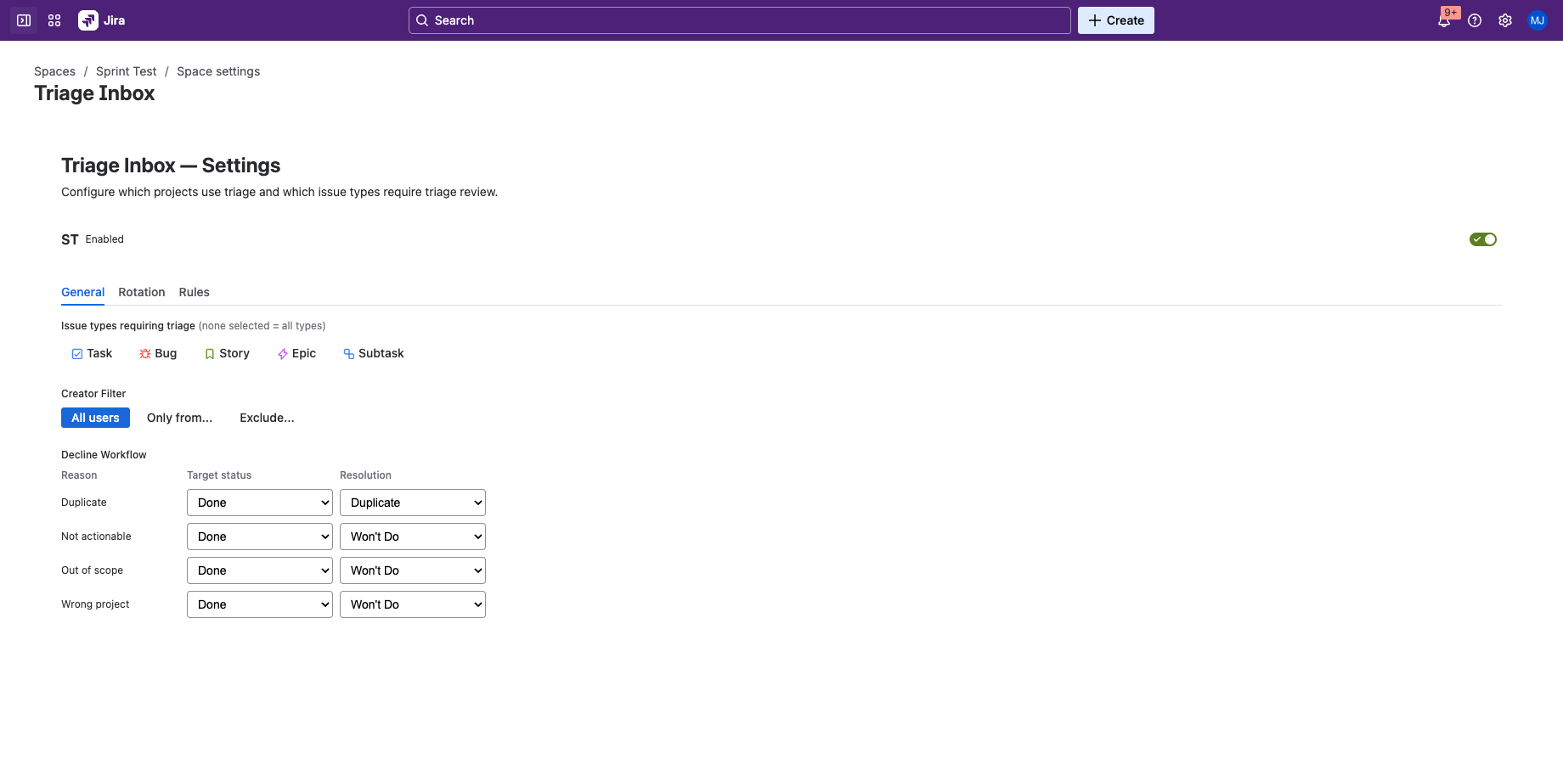Click inside the Search field
Viewport: 1563px width, 764px height.
pyautogui.click(x=738, y=20)
